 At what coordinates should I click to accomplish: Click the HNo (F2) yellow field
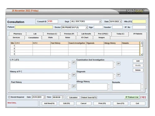tap(139, 21)
